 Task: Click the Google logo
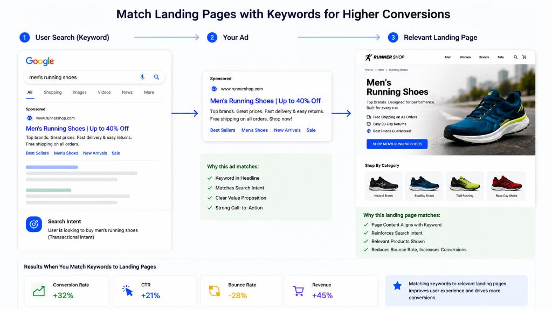(40, 61)
